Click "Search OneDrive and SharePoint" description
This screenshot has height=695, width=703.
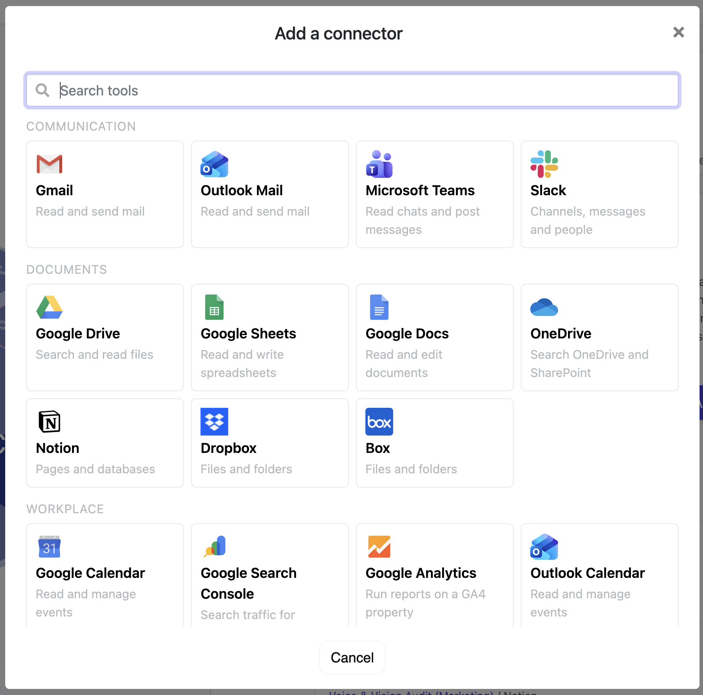[x=589, y=364]
